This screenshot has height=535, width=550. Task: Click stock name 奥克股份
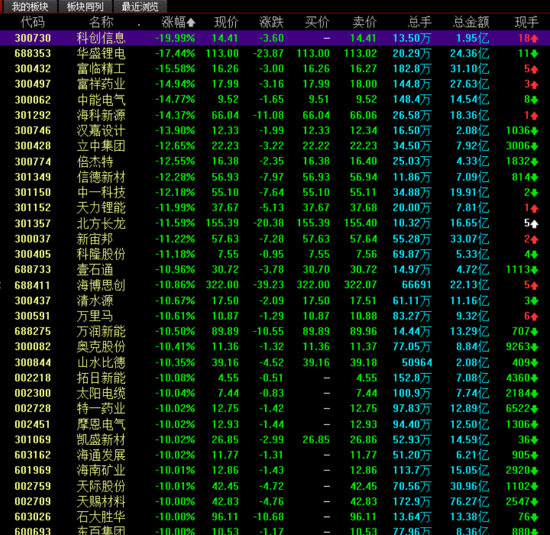[x=101, y=347]
